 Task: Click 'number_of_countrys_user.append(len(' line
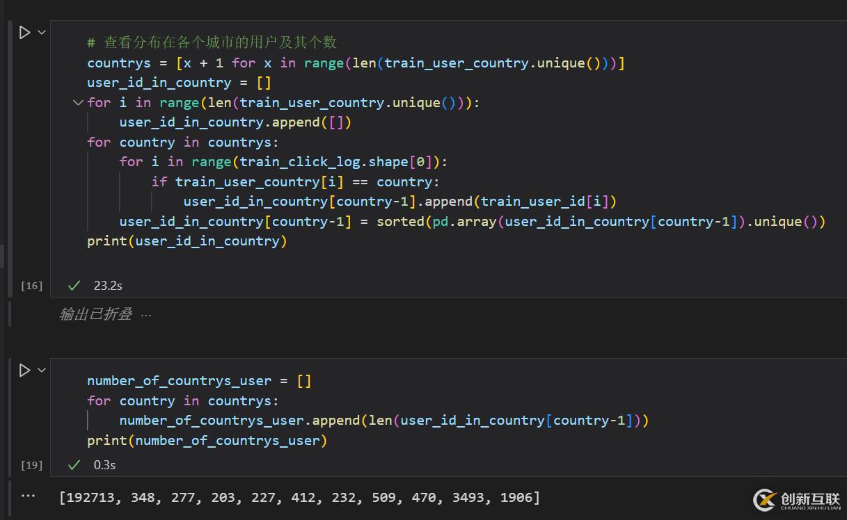click(383, 421)
